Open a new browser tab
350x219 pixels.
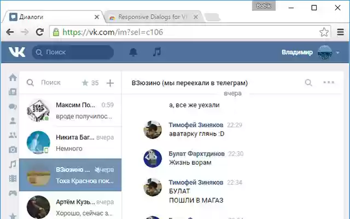click(x=212, y=17)
